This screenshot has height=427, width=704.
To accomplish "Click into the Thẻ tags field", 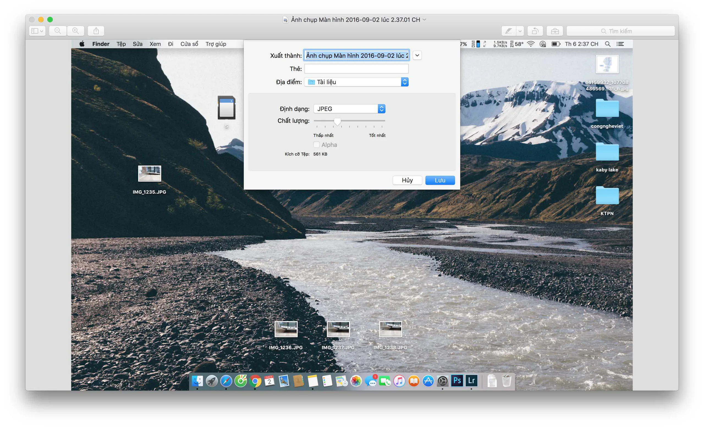I will (x=356, y=68).
